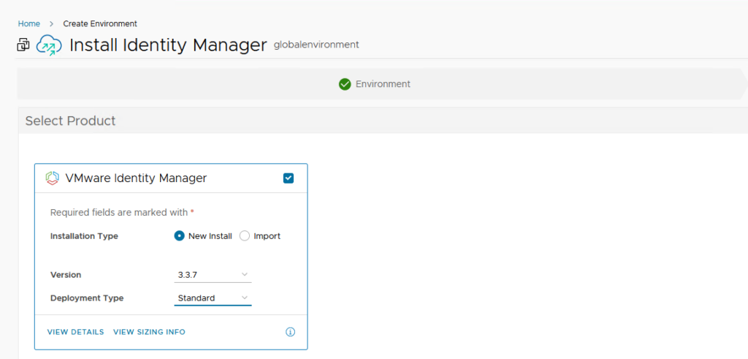This screenshot has height=359, width=748.
Task: Open the Version dropdown showing 3.3.7
Action: (x=213, y=275)
